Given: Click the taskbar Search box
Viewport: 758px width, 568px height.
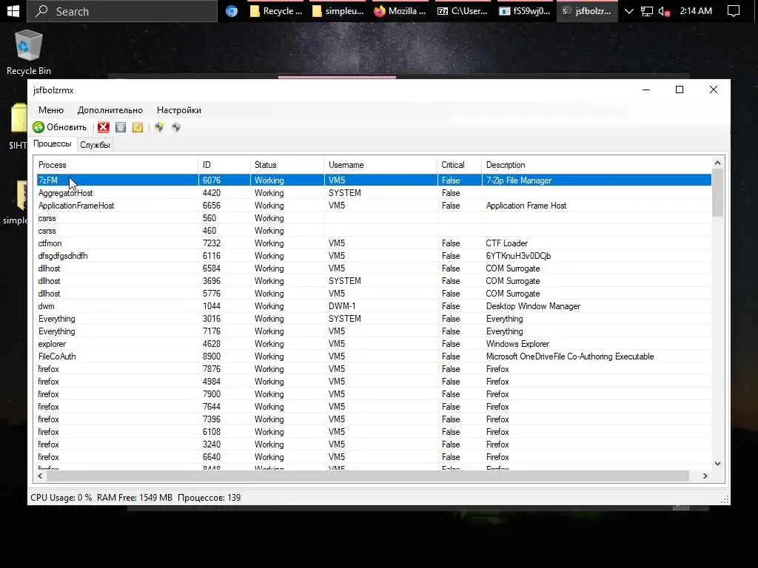Looking at the screenshot, I should (x=122, y=11).
